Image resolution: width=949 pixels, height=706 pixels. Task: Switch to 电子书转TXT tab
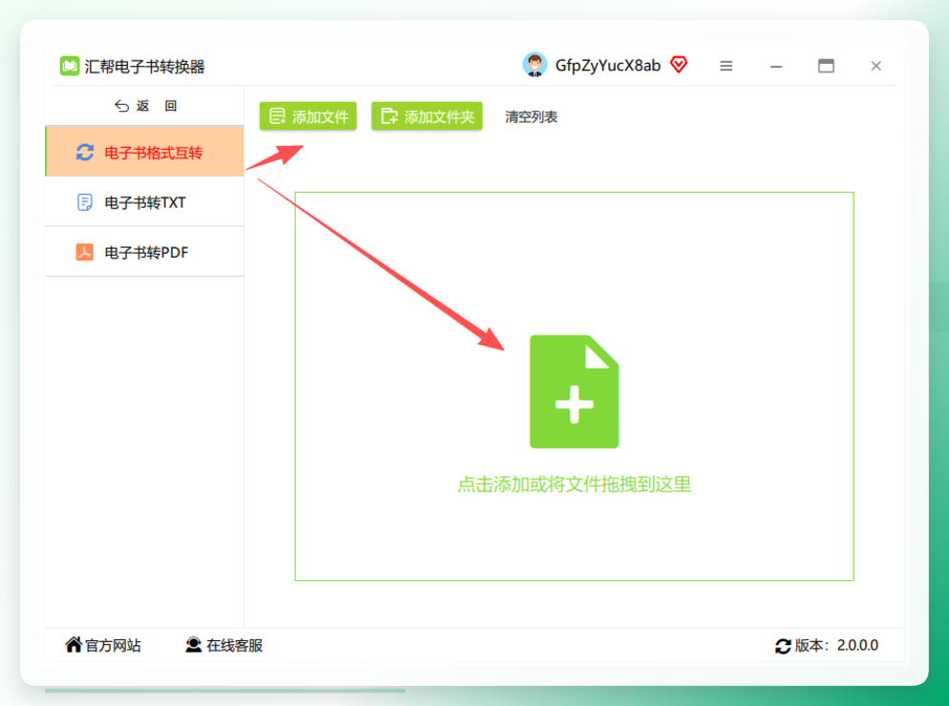[145, 202]
